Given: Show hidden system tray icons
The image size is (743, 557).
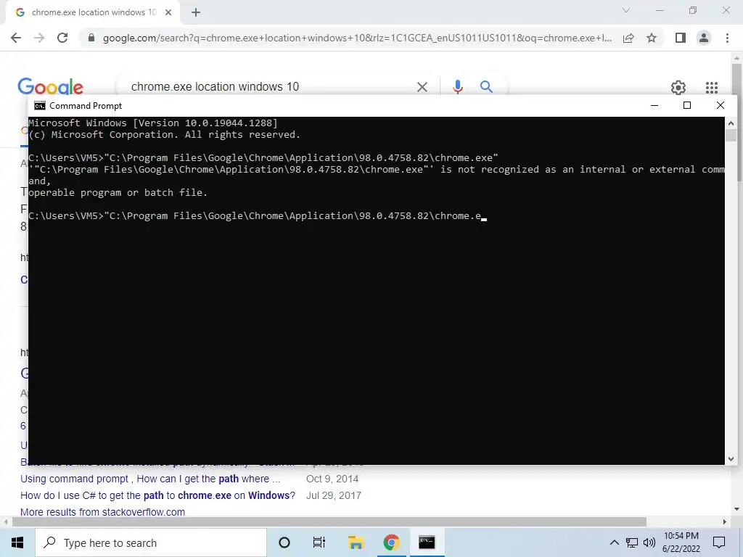Looking at the screenshot, I should point(614,542).
